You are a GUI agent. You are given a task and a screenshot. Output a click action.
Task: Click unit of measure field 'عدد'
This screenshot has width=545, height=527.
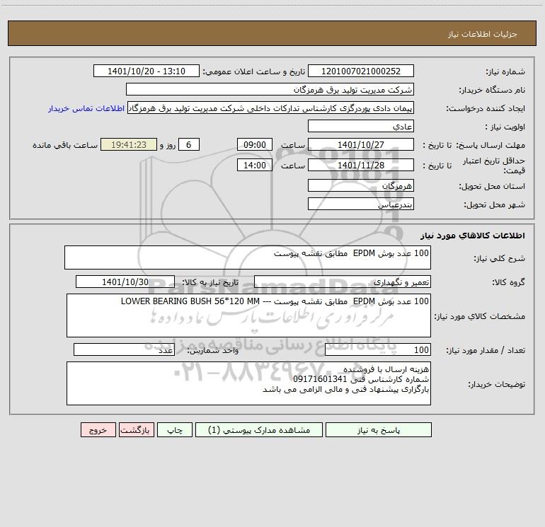(x=124, y=350)
